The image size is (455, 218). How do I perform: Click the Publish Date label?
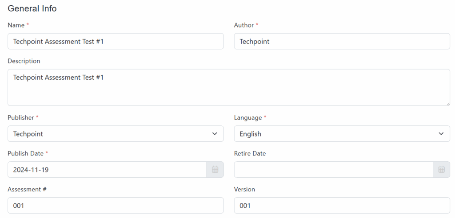[26, 153]
